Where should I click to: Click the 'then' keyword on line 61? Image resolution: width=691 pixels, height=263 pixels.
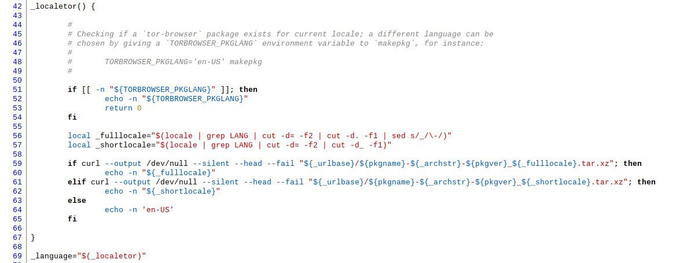646,182
